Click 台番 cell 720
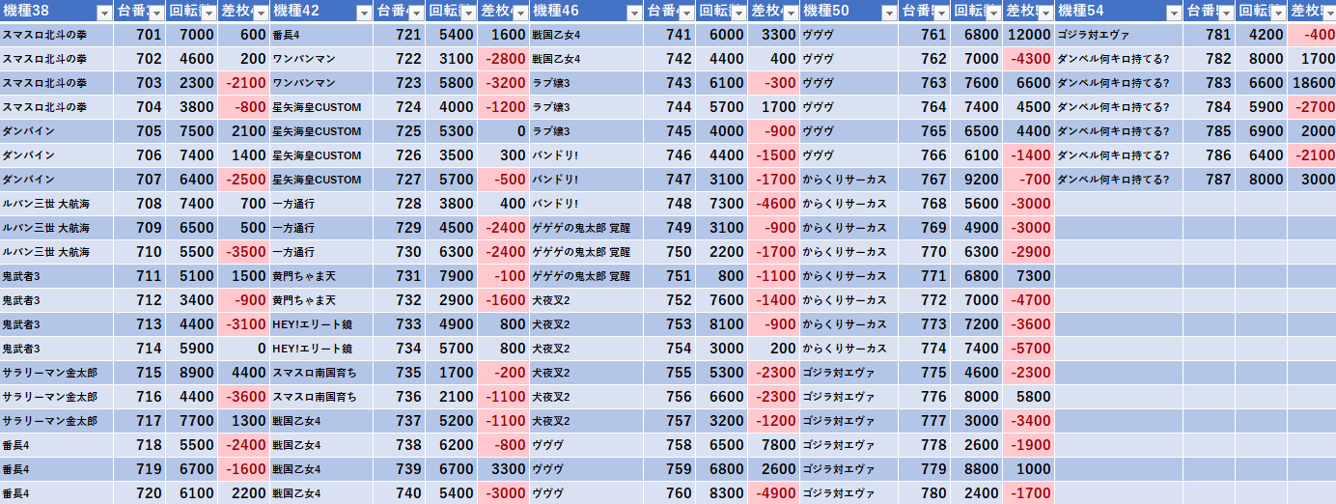The height and width of the screenshot is (504, 1336). (140, 493)
